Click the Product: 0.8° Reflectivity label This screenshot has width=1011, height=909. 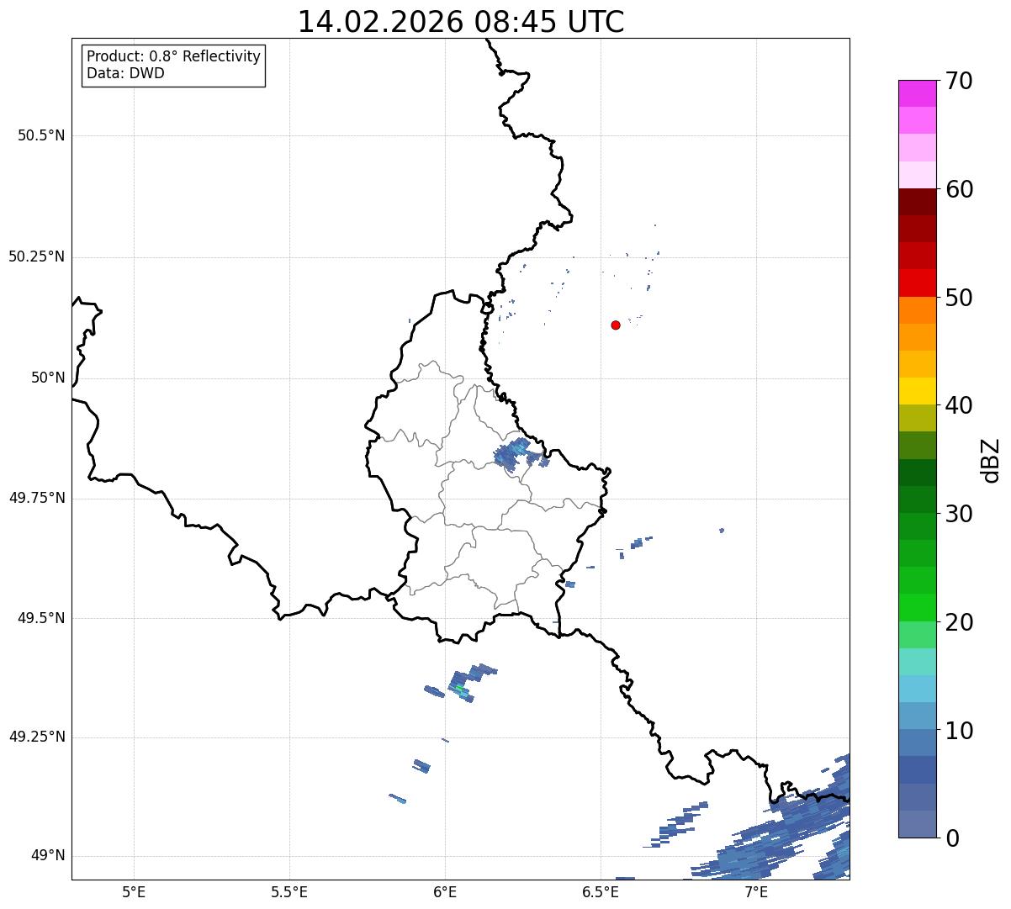(x=174, y=56)
